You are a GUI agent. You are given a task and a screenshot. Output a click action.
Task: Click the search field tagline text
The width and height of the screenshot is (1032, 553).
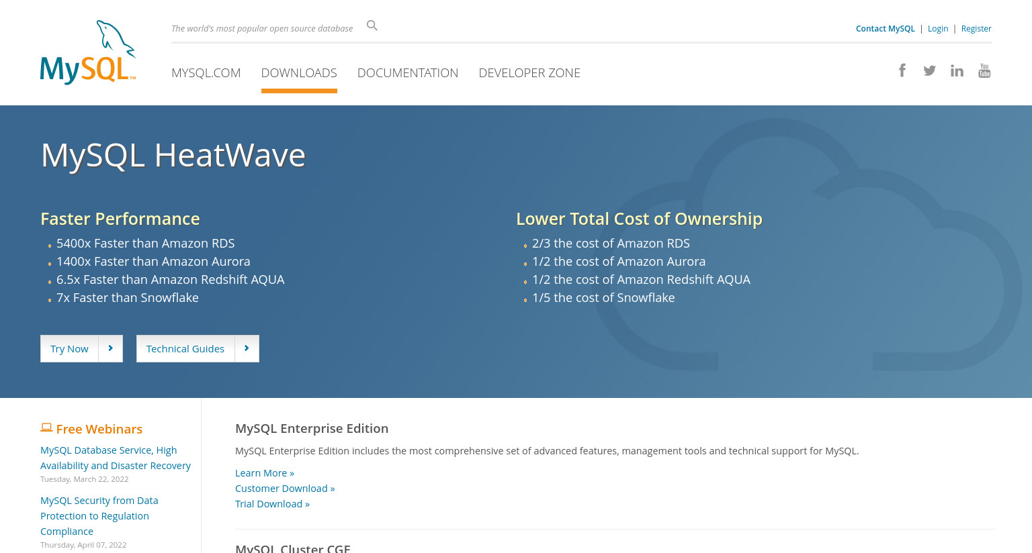tap(262, 28)
